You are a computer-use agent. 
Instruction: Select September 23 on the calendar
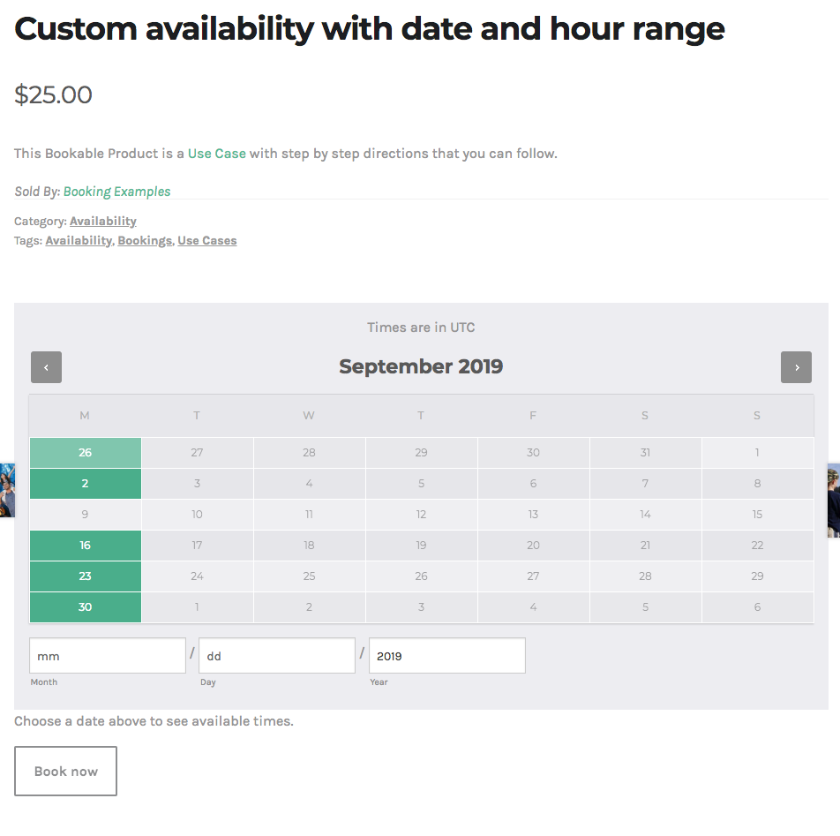coord(86,576)
